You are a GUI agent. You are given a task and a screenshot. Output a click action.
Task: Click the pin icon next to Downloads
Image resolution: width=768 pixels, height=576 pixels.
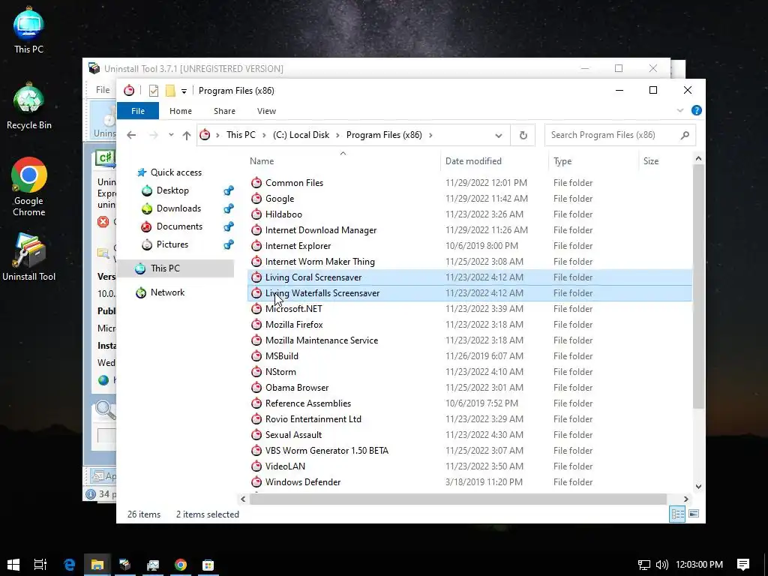pos(228,208)
